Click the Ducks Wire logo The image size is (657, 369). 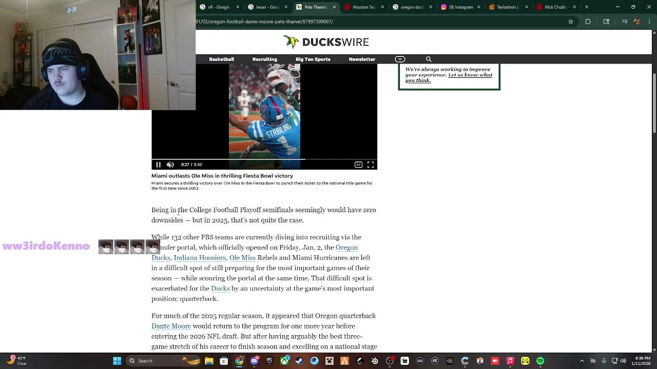[x=326, y=42]
